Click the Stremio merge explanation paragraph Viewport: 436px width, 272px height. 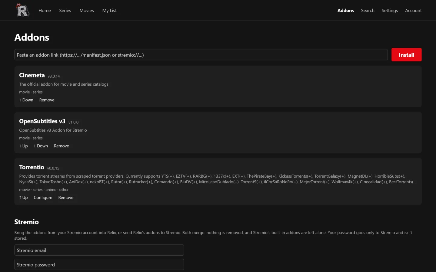click(x=213, y=235)
